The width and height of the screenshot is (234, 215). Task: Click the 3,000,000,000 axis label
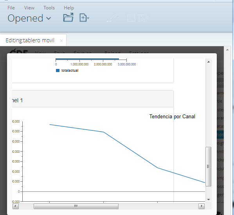127,64
